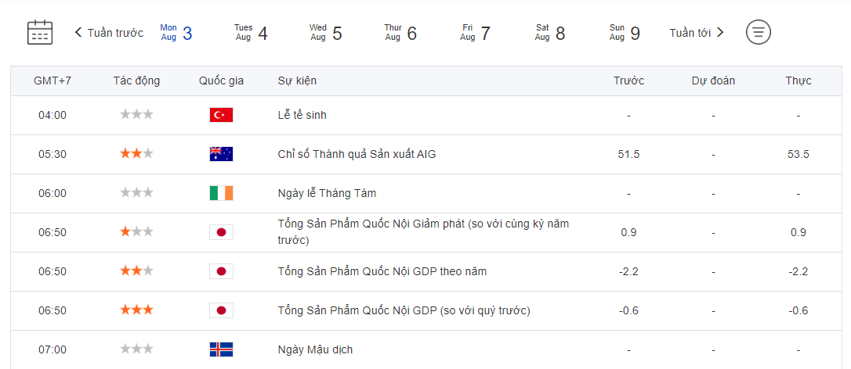Click impact stars for AIG manufacturing index
Viewport: 851px width, 369px height.
136,154
